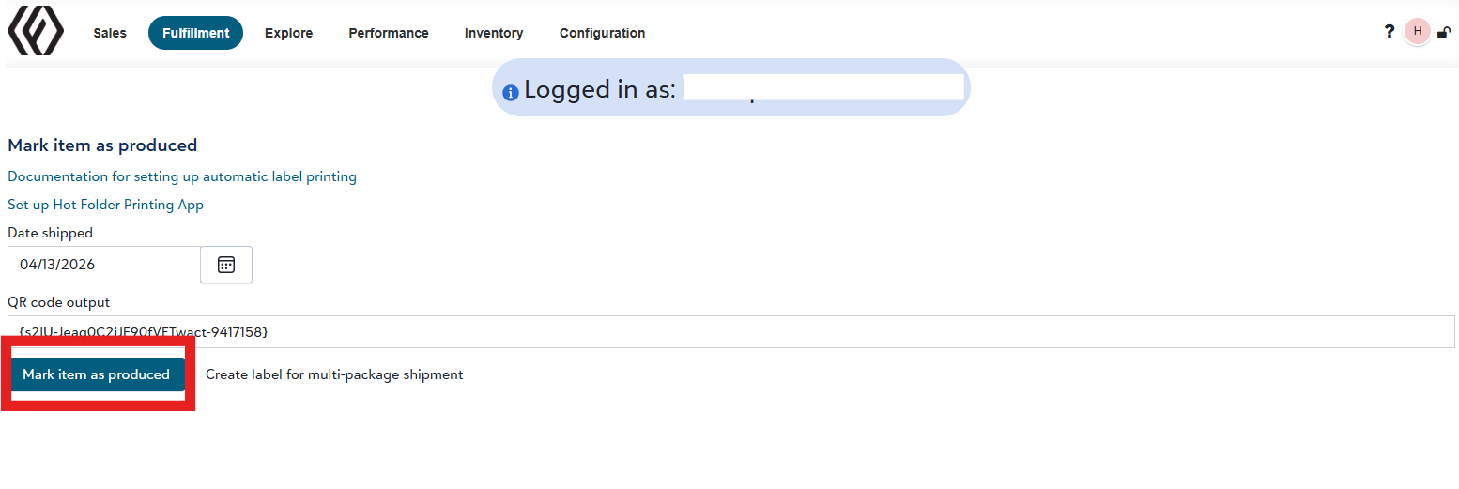Select the Fulfillment tab
The height and width of the screenshot is (489, 1459).
pyautogui.click(x=195, y=33)
